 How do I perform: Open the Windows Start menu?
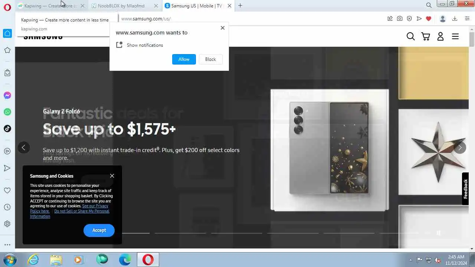(9, 260)
